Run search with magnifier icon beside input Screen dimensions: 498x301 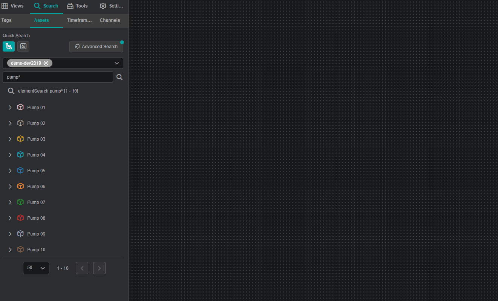point(120,77)
